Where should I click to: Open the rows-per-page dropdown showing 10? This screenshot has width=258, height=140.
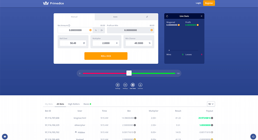tap(211, 104)
